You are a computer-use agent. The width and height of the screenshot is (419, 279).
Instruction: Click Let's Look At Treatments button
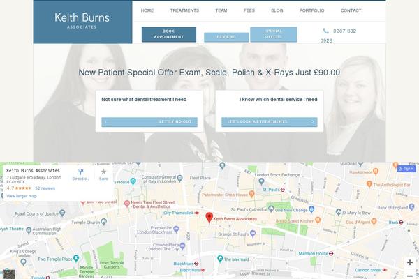(270, 122)
